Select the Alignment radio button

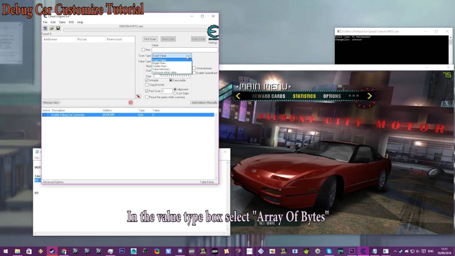click(x=175, y=89)
